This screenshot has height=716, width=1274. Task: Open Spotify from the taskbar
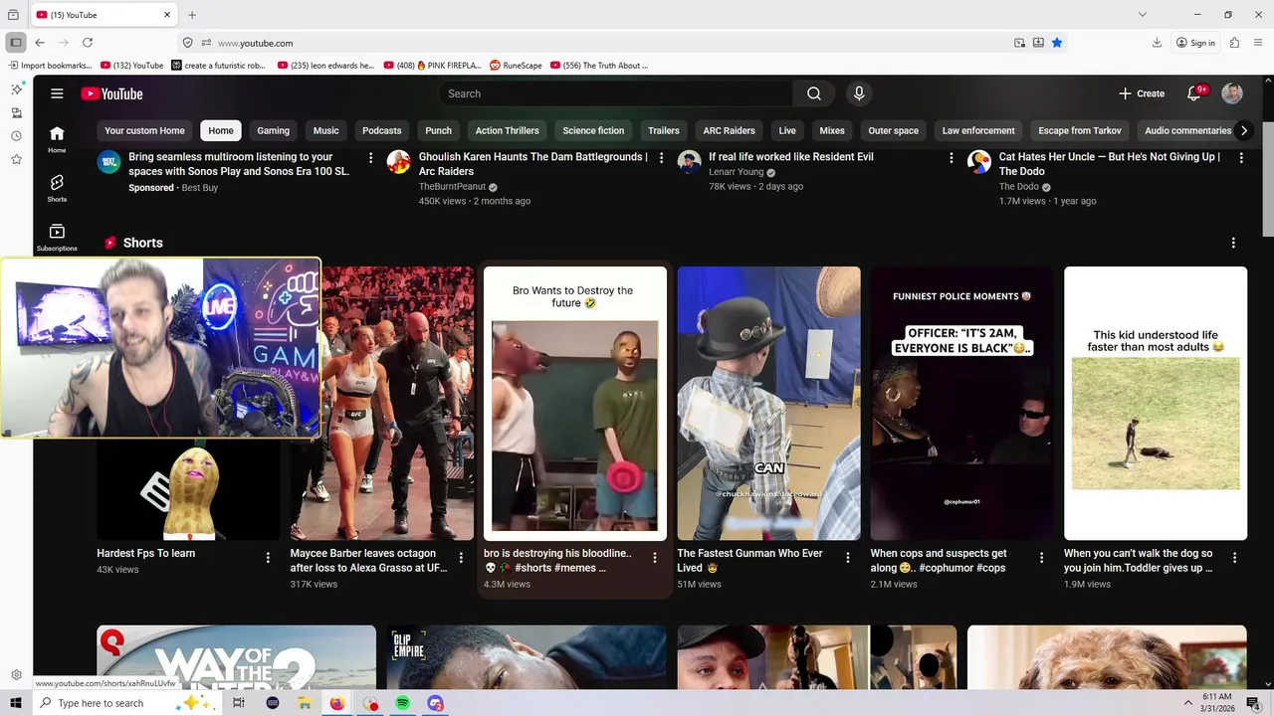[x=402, y=703]
